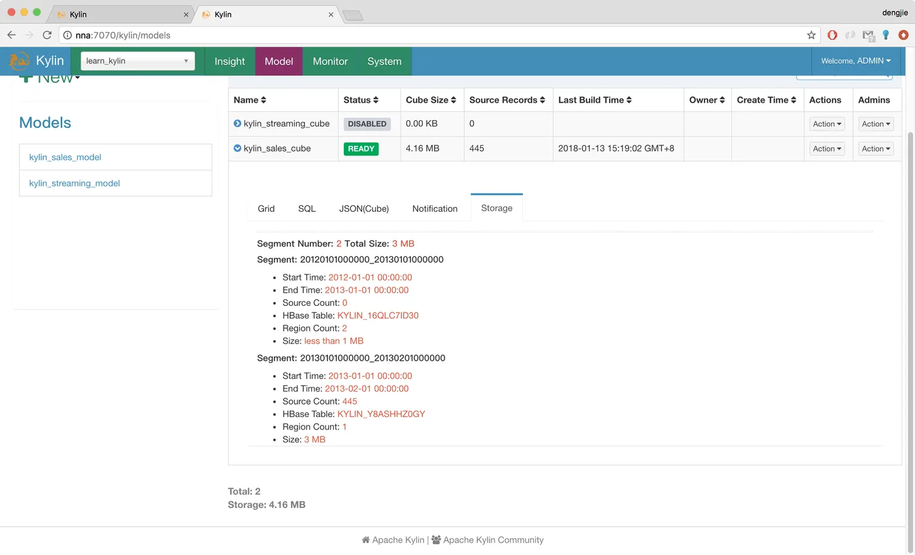This screenshot has height=555, width=915.
Task: Click HBase table KYLIN_Y8ASHHZ0GY value
Action: (x=381, y=414)
